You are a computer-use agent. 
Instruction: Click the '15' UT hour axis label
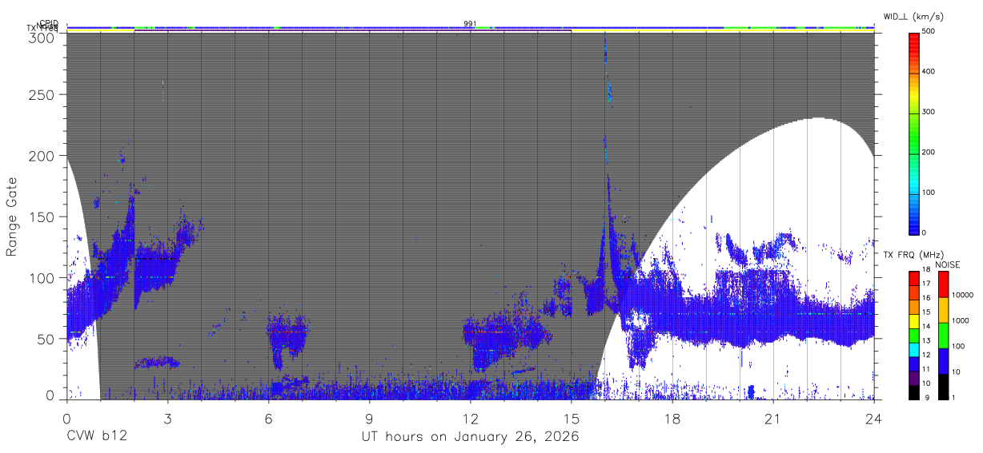coord(571,418)
